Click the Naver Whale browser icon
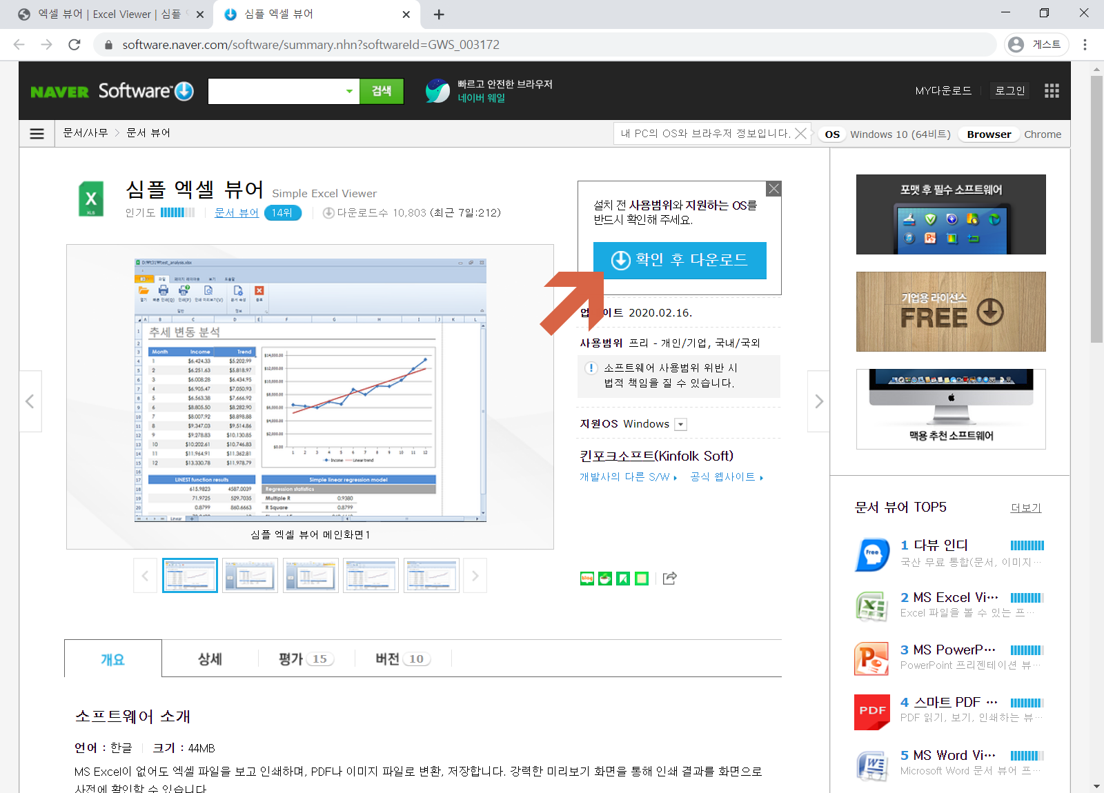 [x=437, y=91]
